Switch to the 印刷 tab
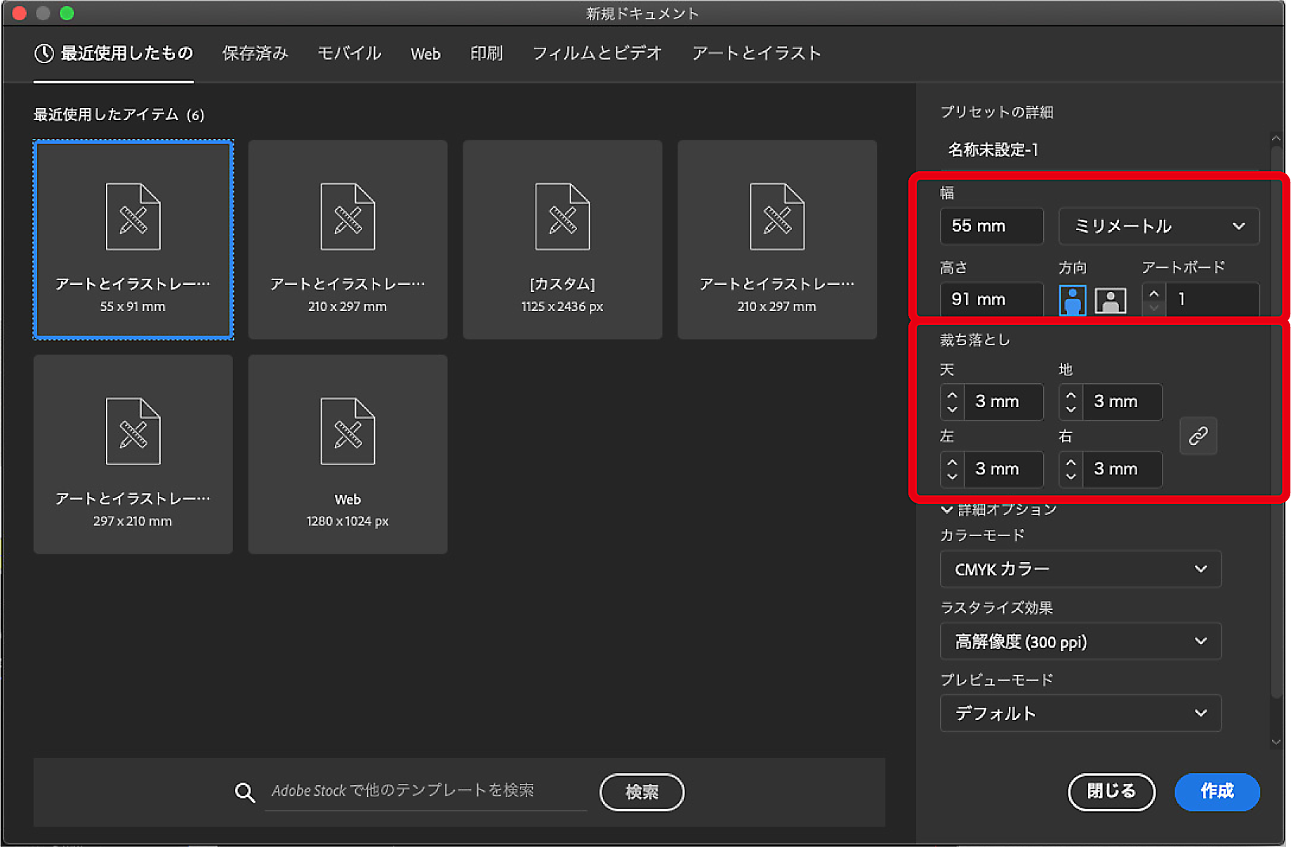This screenshot has width=1291, height=847. click(486, 53)
